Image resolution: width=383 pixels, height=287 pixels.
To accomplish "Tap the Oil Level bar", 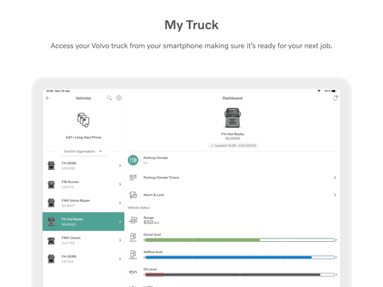I will click(240, 275).
